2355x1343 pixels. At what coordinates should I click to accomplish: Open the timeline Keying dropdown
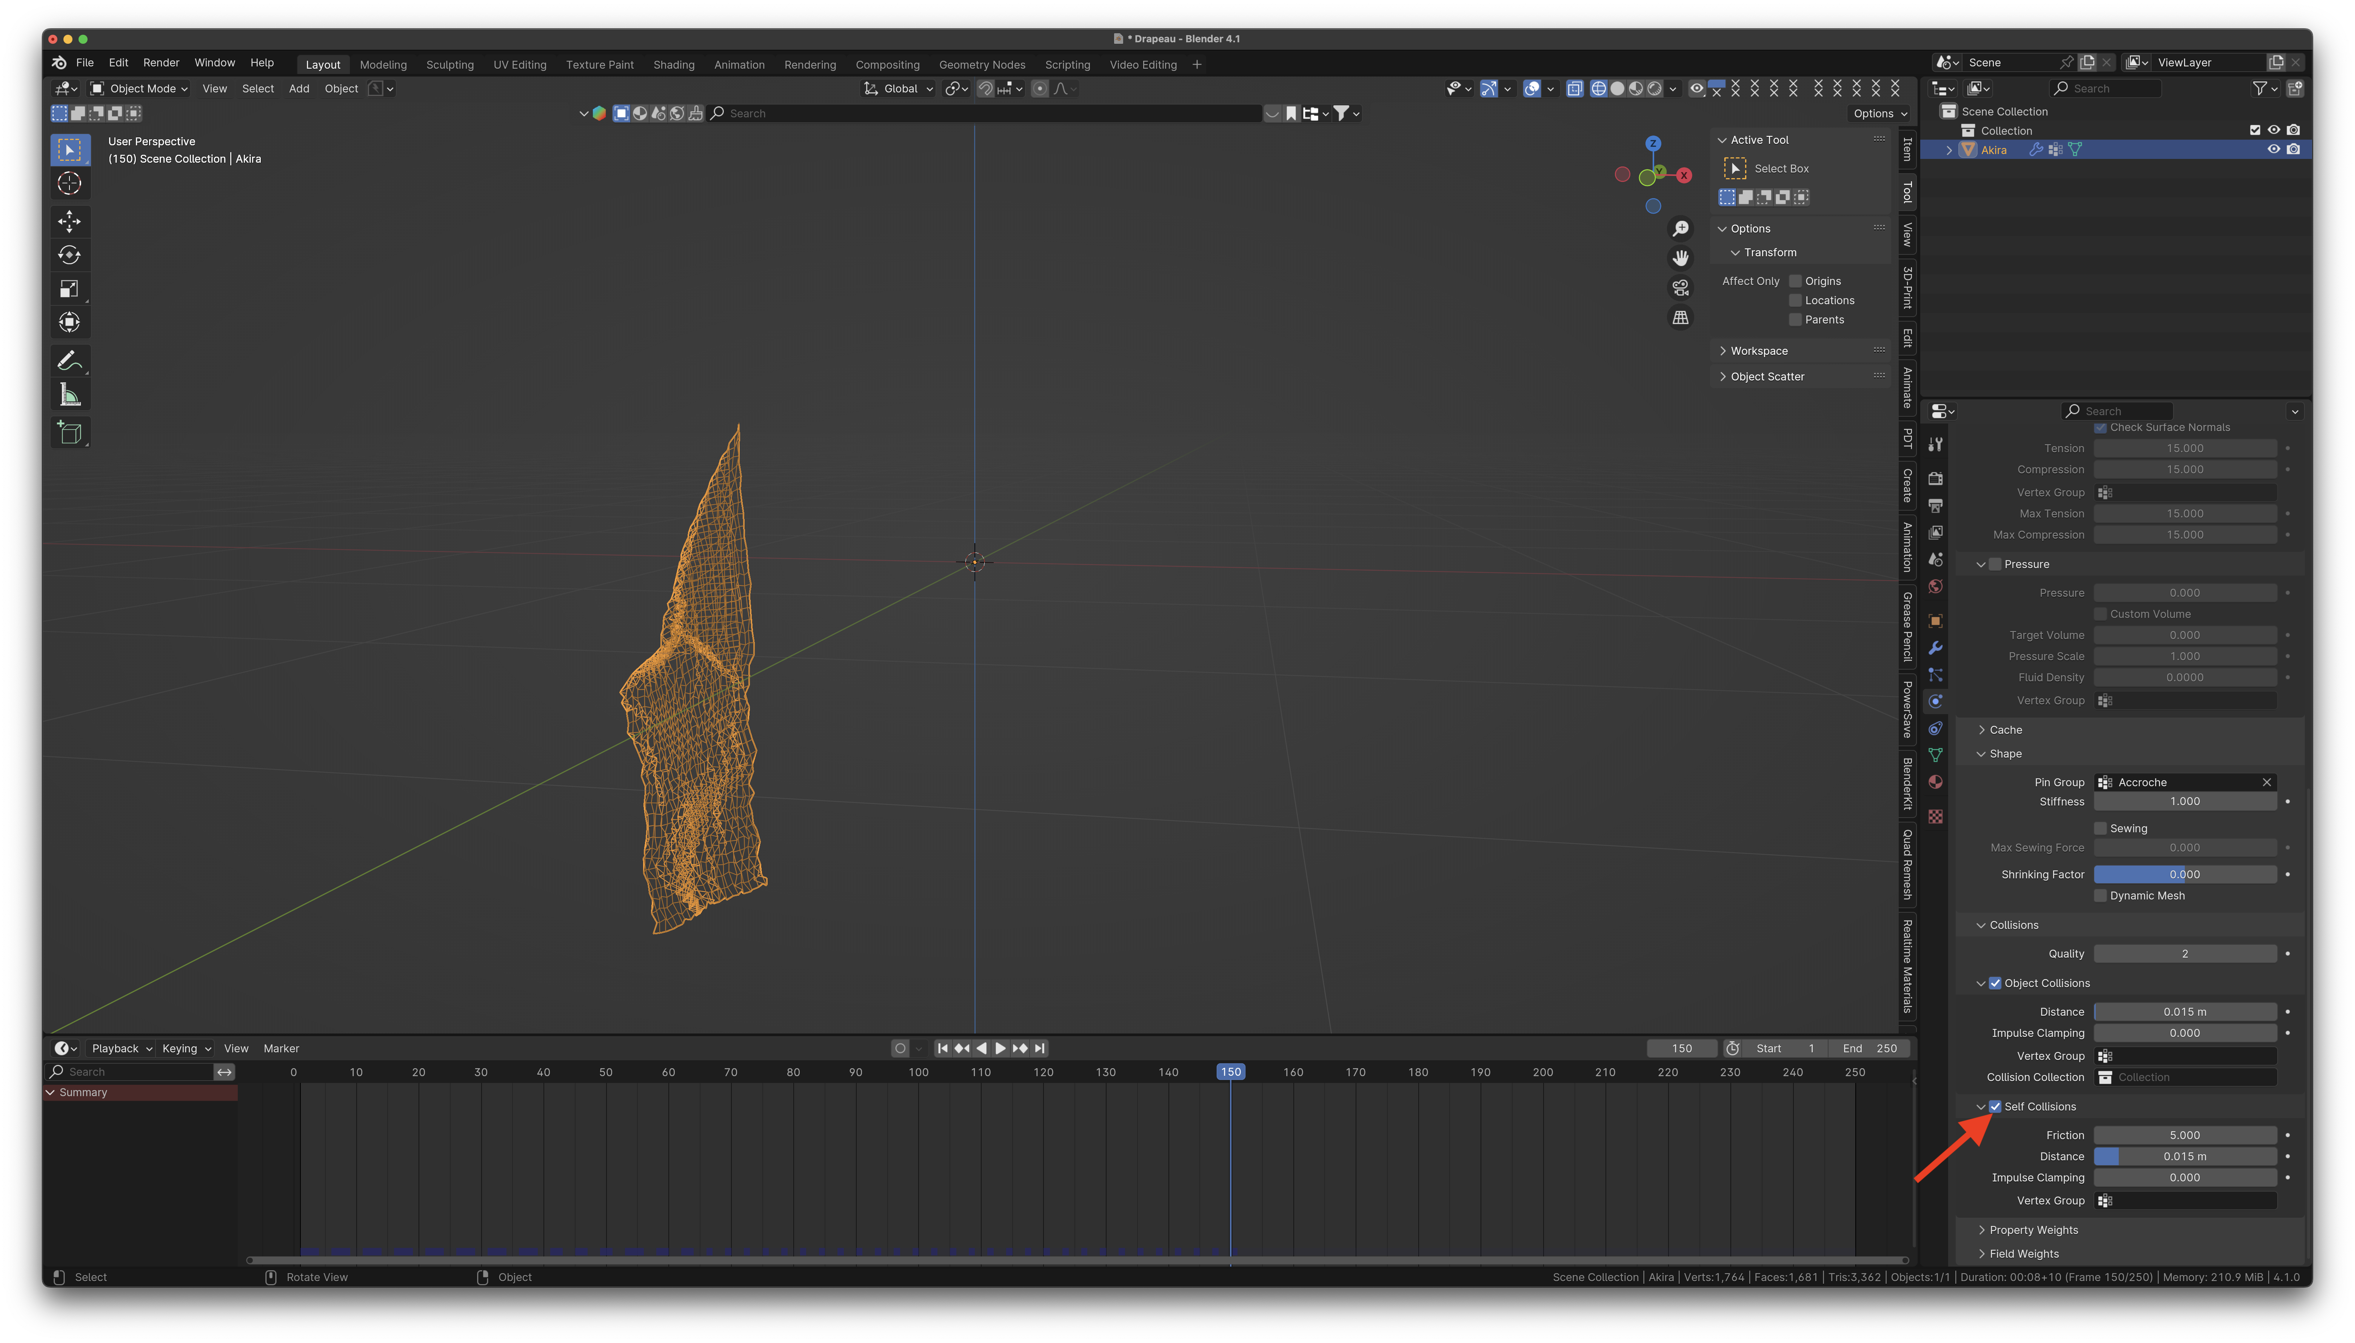(x=187, y=1049)
